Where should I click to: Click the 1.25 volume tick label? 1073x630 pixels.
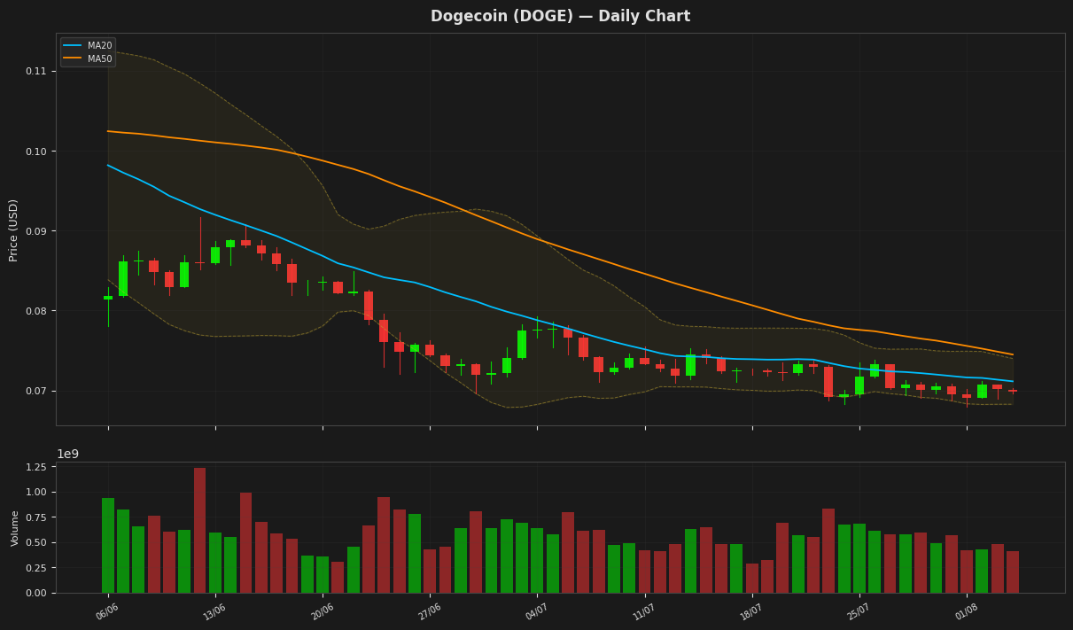(x=38, y=467)
